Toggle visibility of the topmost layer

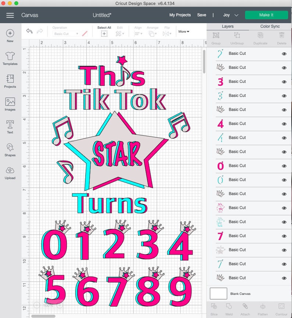(284, 54)
